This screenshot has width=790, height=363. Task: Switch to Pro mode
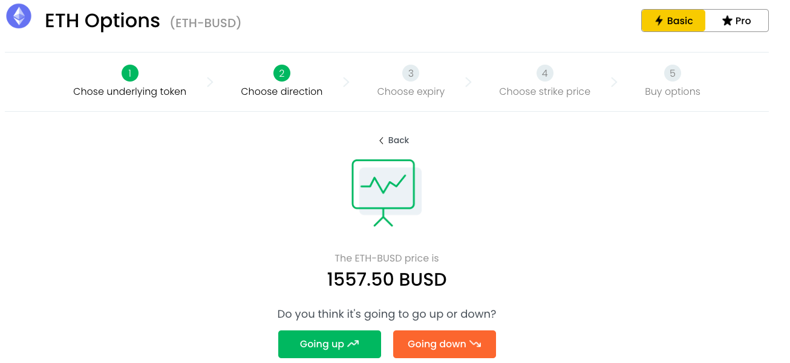[x=736, y=21]
